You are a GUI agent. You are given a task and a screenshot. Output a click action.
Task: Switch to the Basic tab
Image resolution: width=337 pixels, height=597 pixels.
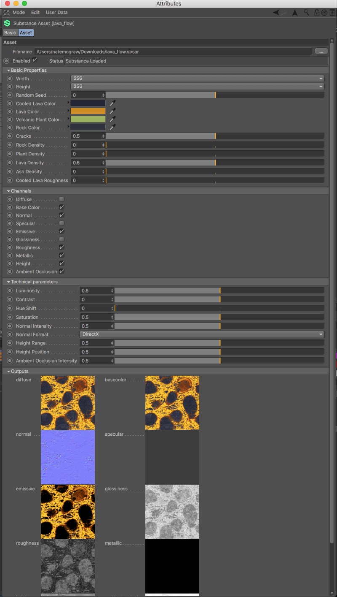click(x=10, y=33)
